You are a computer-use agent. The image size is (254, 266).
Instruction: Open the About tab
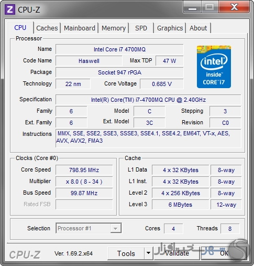tap(198, 28)
